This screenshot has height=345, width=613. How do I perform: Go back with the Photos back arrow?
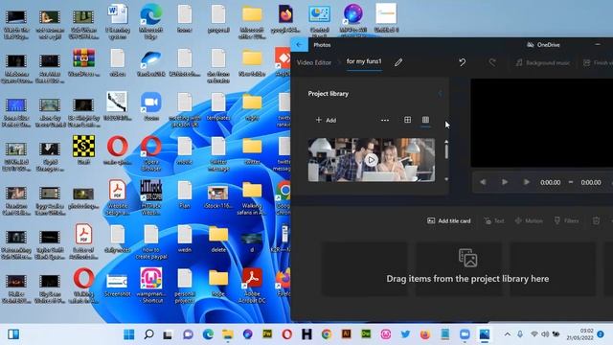299,45
